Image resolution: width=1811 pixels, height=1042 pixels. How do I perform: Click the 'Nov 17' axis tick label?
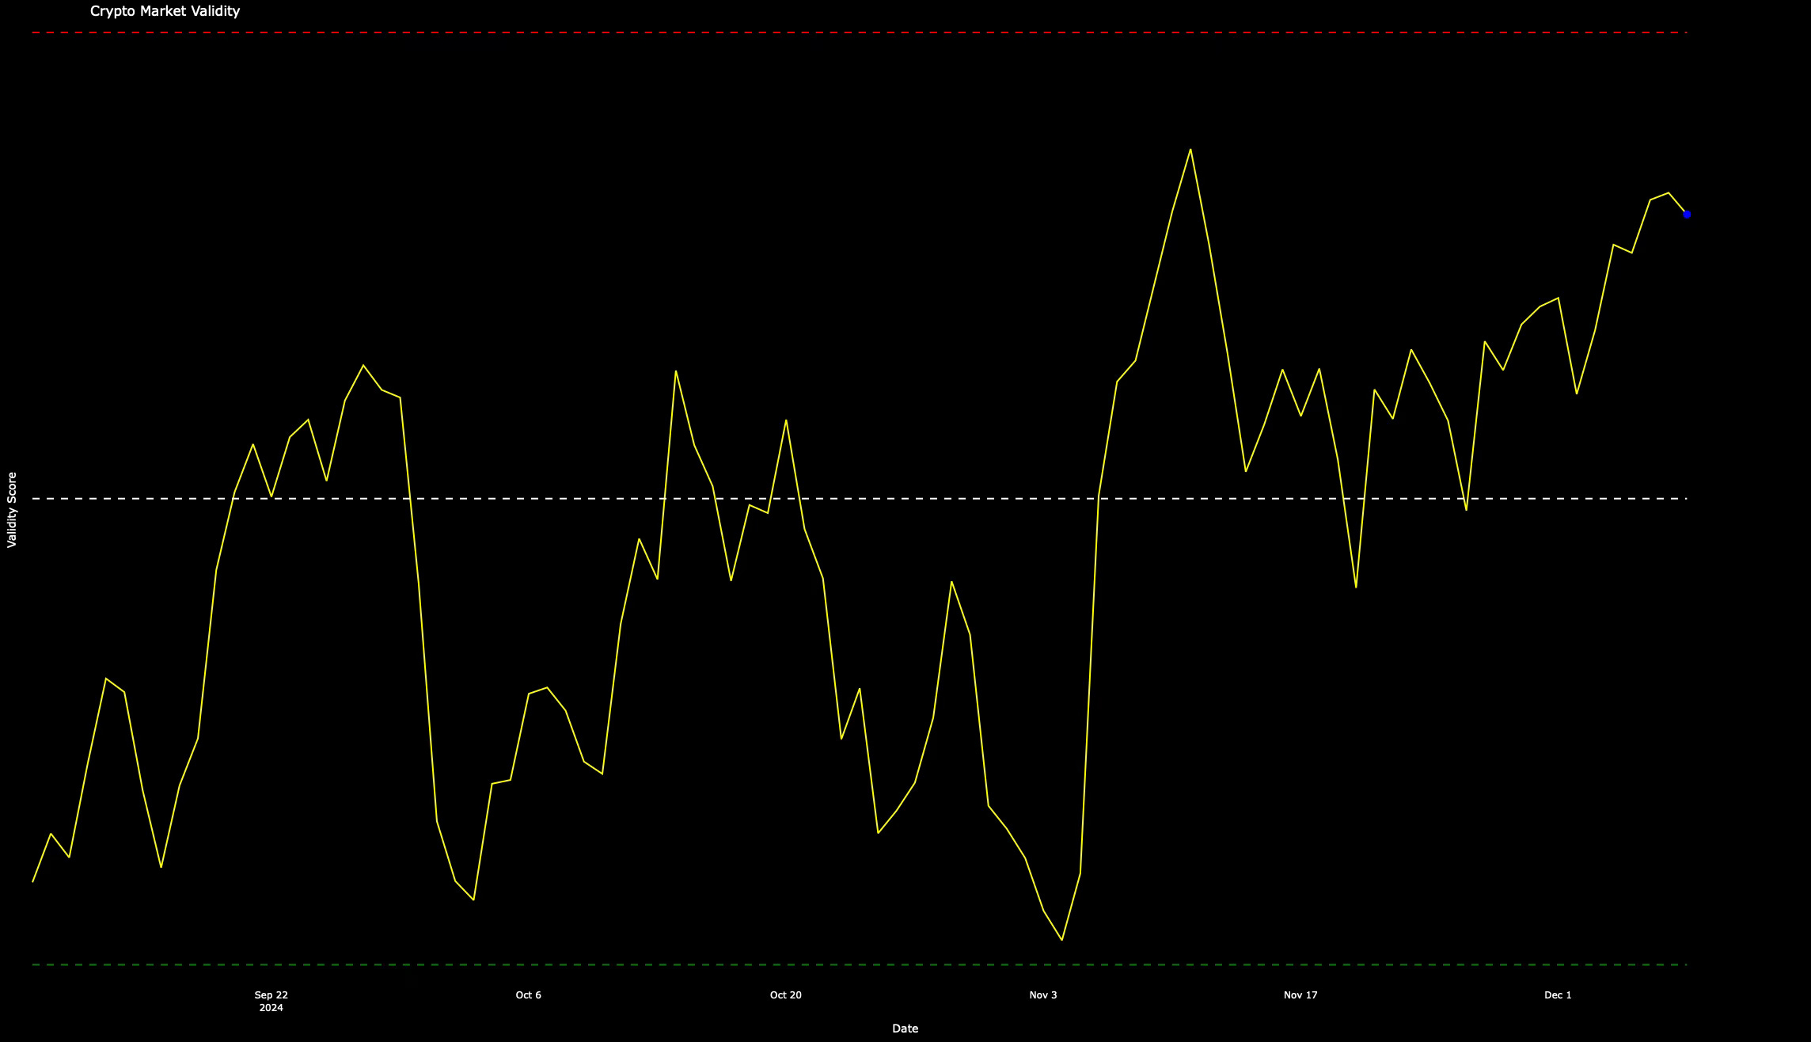point(1300,995)
